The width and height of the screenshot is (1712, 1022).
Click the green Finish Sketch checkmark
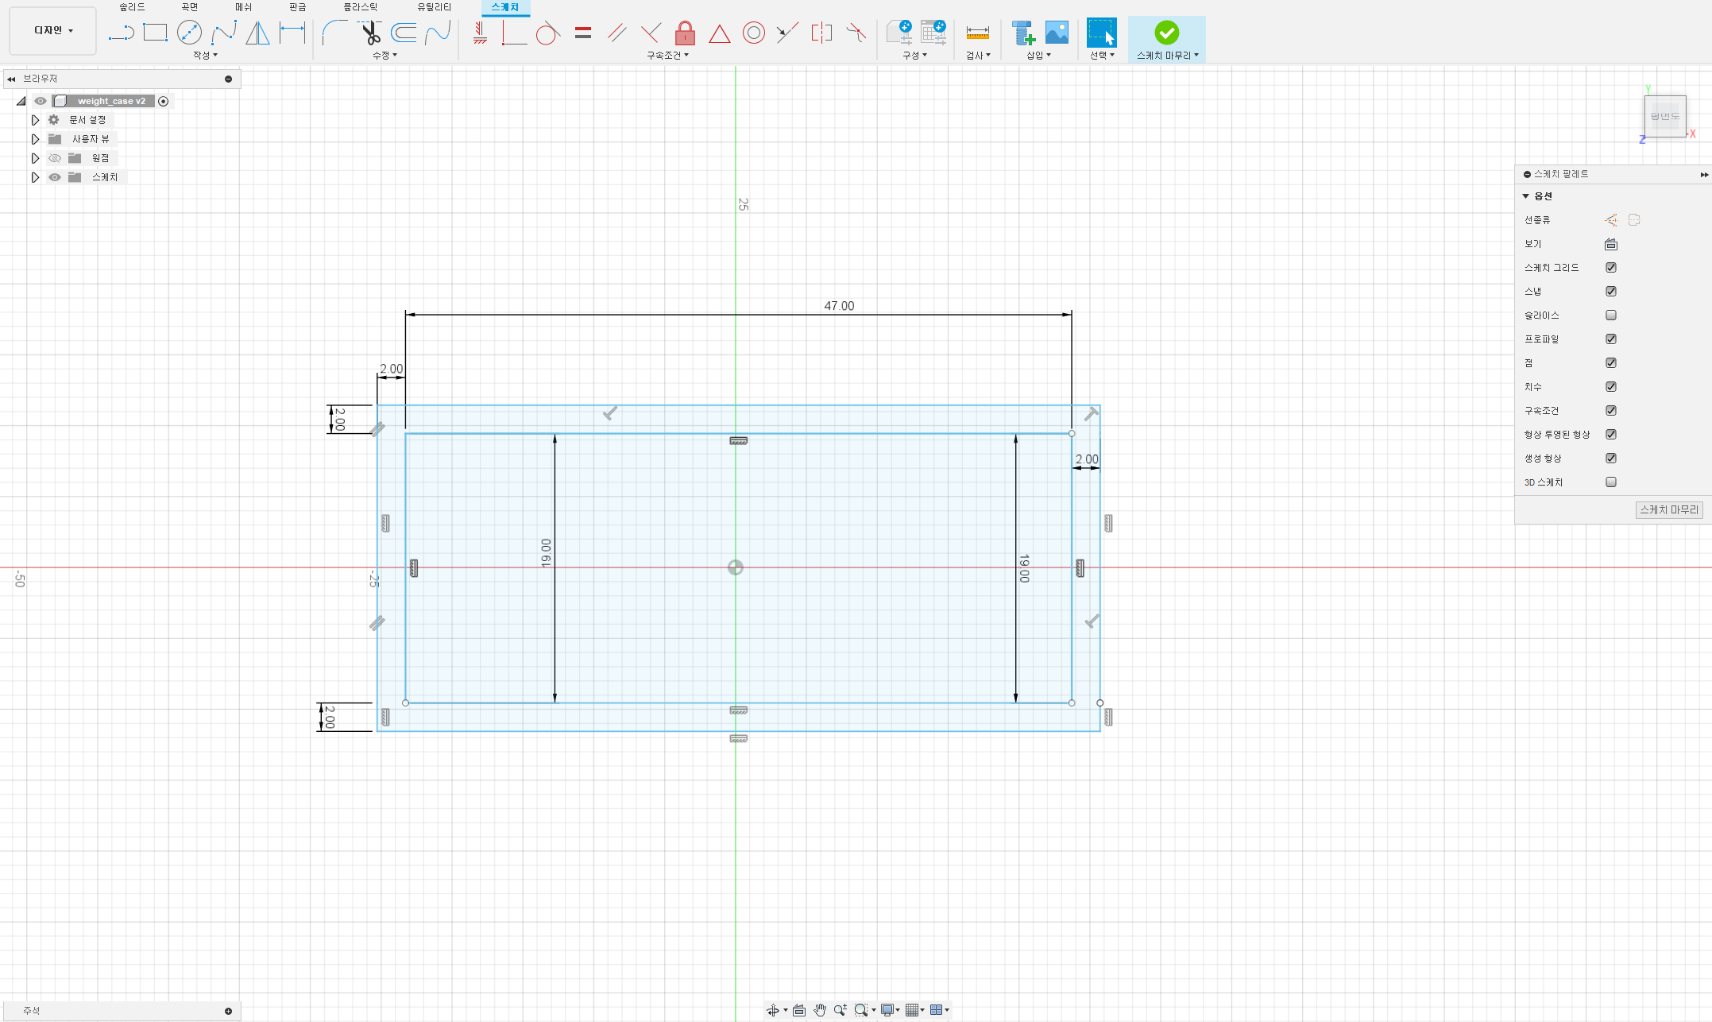click(x=1166, y=33)
